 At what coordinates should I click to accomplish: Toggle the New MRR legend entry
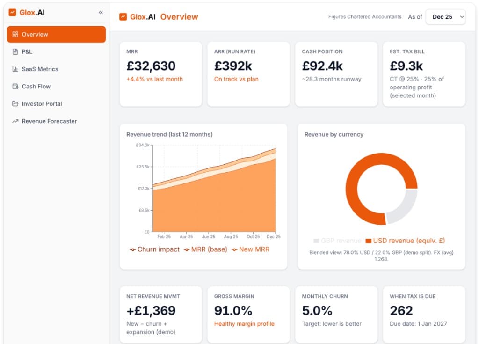(x=251, y=249)
